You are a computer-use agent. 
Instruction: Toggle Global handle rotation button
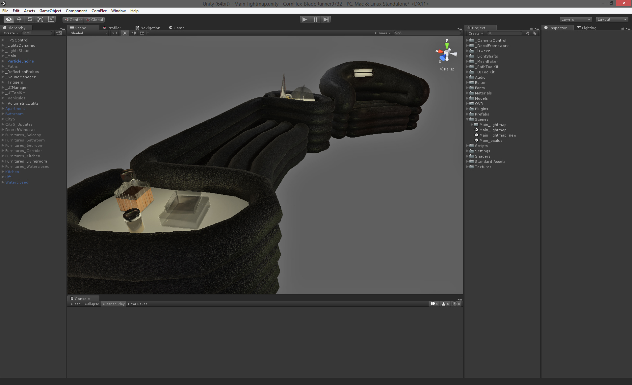pos(94,20)
